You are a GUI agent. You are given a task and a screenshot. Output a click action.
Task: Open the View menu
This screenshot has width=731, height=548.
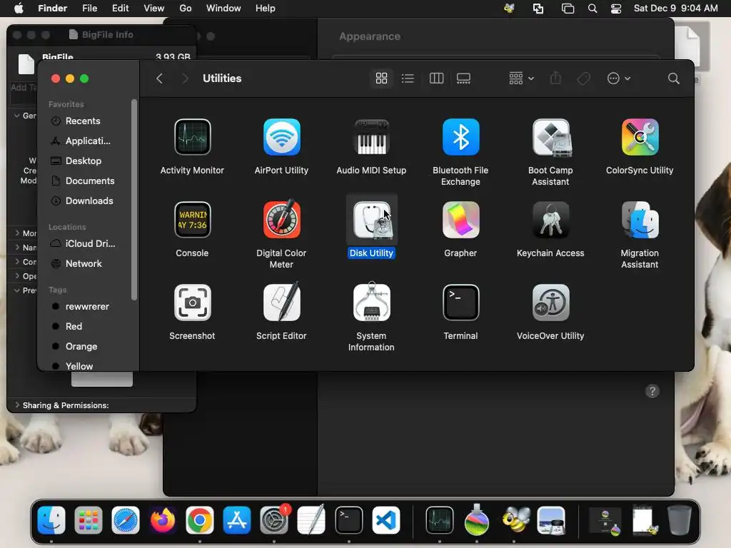click(x=154, y=9)
